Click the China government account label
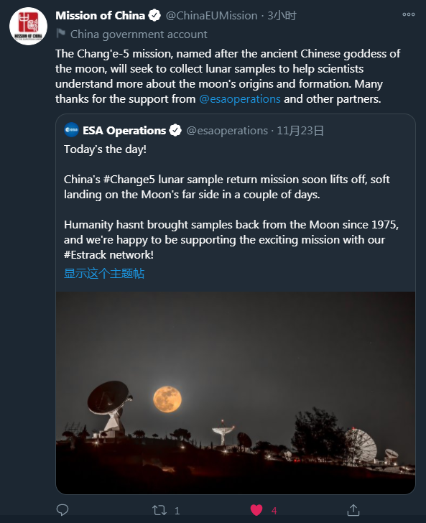This screenshot has height=523, width=426. (x=139, y=34)
